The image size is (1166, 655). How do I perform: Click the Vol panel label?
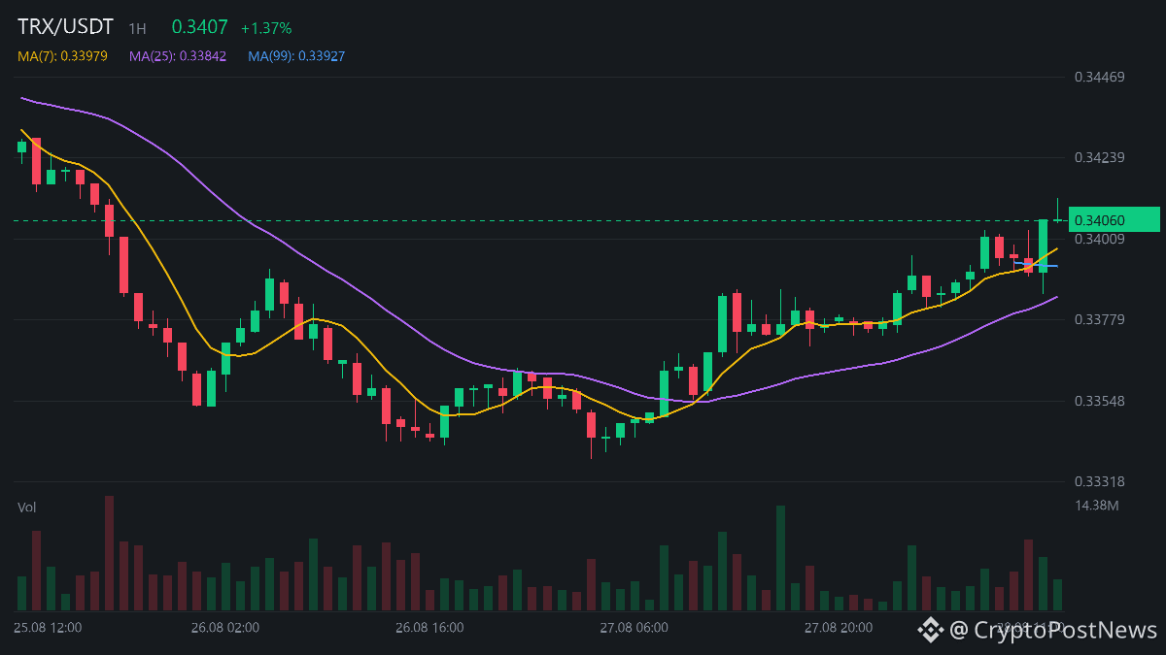coord(27,507)
